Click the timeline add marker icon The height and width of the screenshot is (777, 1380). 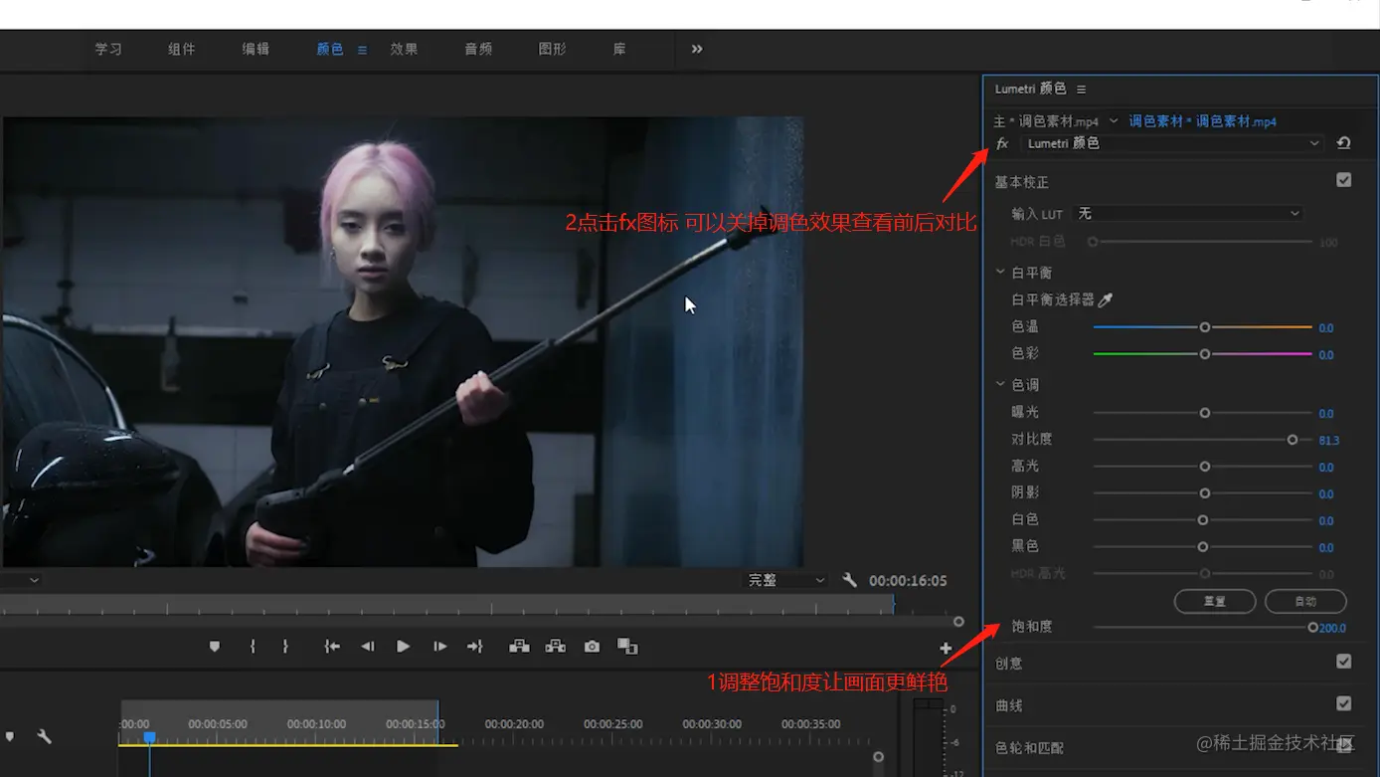(x=10, y=737)
